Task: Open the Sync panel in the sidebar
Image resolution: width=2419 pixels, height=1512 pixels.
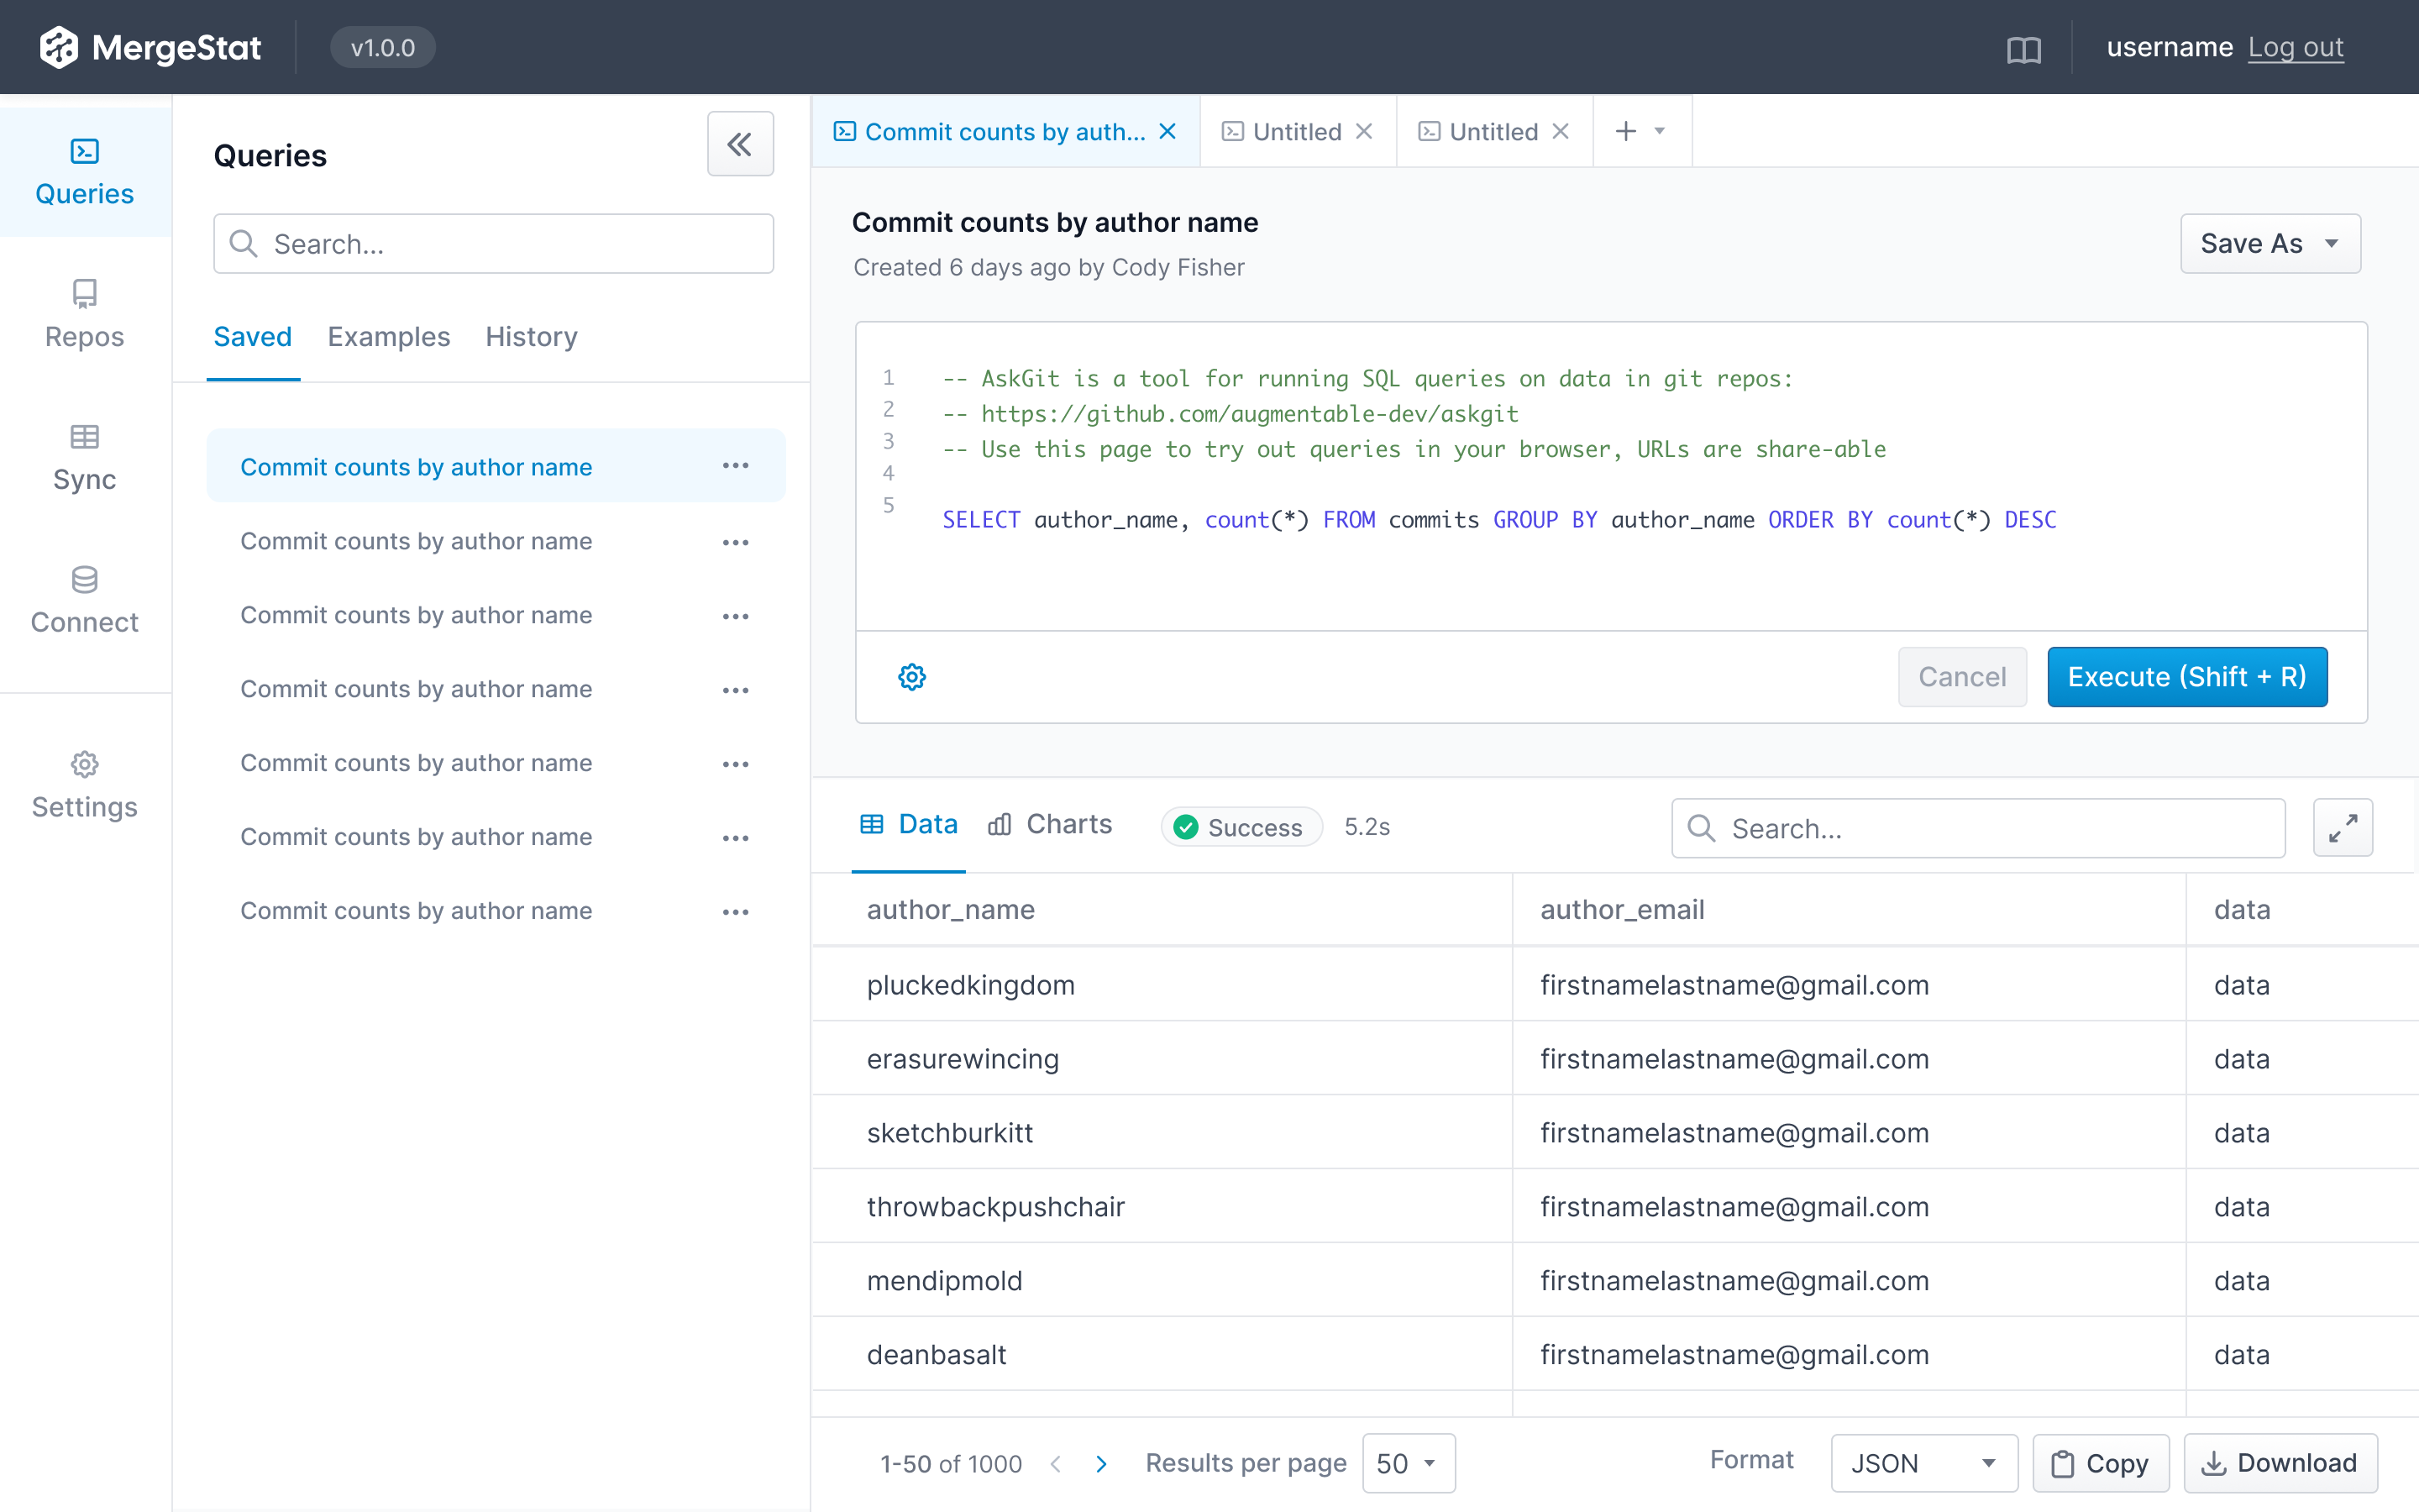Action: pos(84,456)
